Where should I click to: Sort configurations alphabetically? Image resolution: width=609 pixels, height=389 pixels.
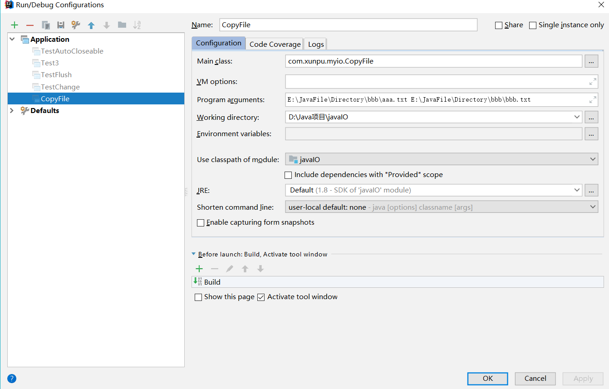tap(137, 25)
